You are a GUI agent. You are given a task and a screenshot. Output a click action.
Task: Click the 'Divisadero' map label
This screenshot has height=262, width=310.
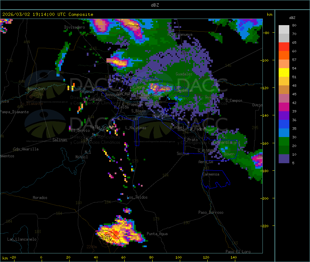pyautogui.click(x=74, y=27)
